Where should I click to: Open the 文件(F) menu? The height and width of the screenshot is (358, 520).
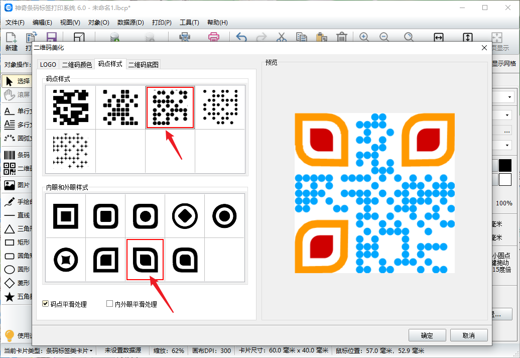(x=15, y=23)
